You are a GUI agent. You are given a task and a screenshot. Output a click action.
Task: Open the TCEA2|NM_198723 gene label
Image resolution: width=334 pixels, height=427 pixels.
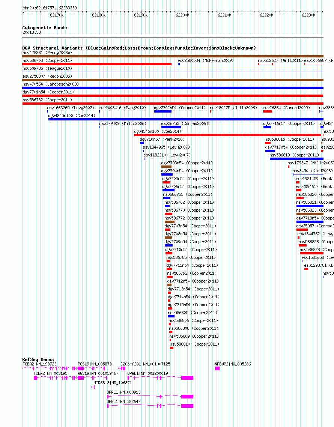pos(39,364)
